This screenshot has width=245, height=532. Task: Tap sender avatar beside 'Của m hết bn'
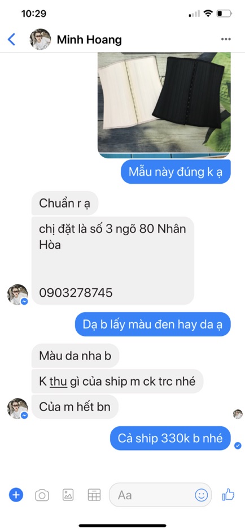click(x=17, y=408)
